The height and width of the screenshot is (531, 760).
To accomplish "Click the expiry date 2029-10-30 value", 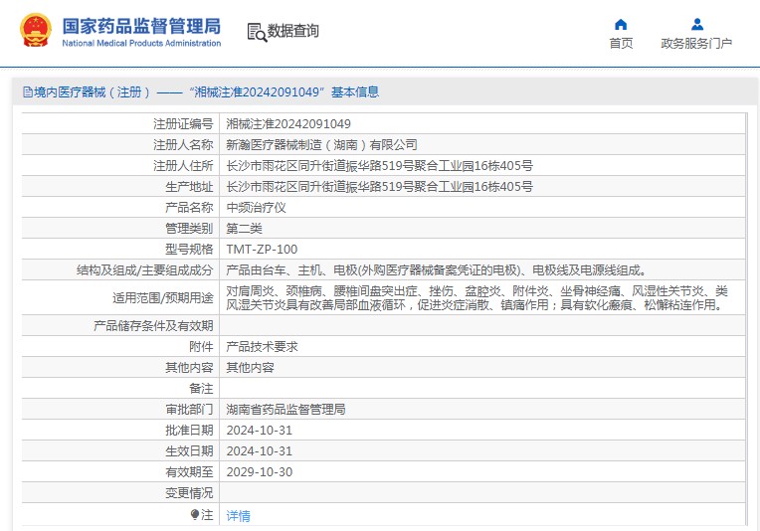I will click(259, 471).
